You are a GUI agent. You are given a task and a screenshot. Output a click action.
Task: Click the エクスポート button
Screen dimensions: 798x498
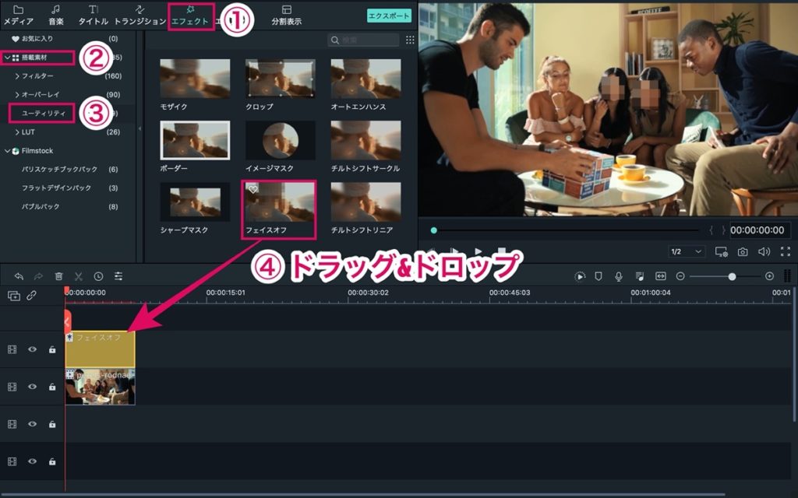389,15
